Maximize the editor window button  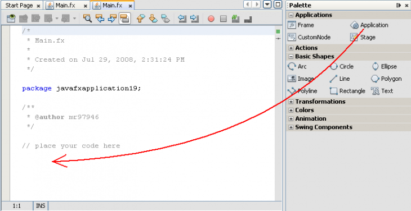(278, 4)
